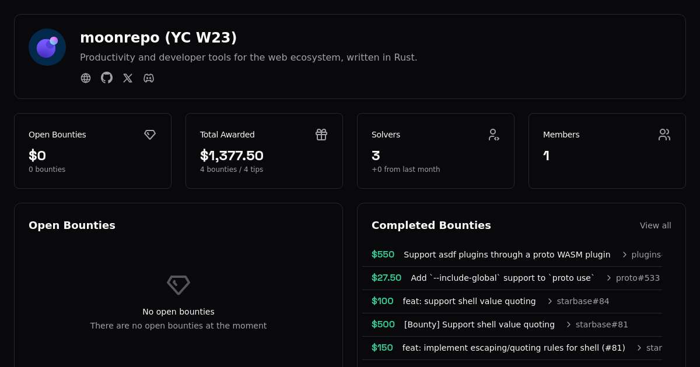The width and height of the screenshot is (700, 367).
Task: Open the $150 escaping/quoting rules bounty
Action: (513, 348)
